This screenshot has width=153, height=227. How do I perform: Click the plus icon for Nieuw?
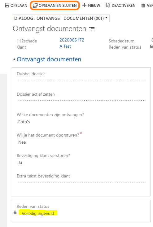coord(84,5)
